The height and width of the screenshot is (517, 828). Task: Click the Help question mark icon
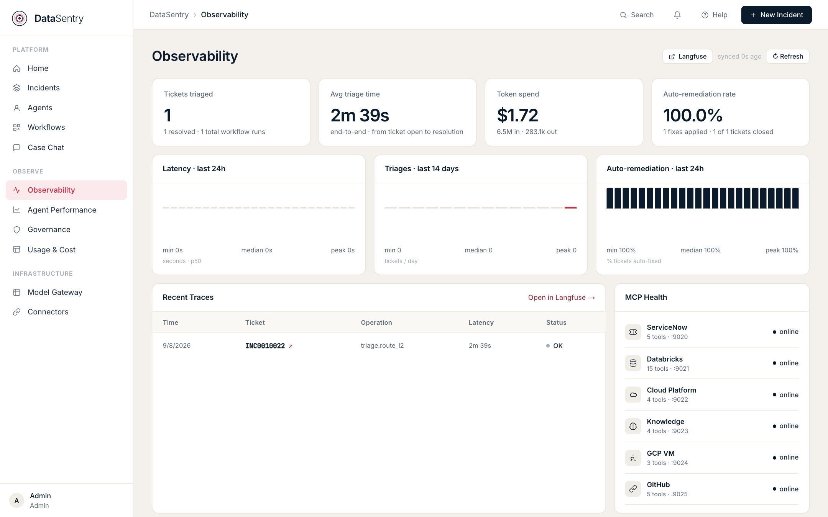(705, 15)
